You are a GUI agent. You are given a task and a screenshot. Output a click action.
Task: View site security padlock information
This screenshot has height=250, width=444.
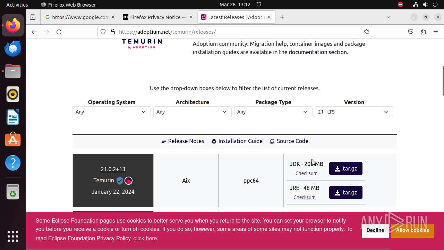[x=112, y=32]
